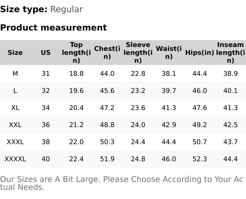Click the Hips(in) column header

199,53
